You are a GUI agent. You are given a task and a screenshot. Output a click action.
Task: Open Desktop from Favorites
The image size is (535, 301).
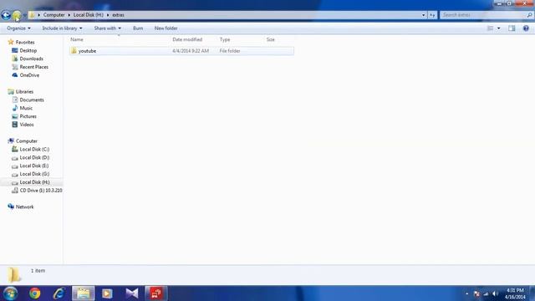coord(28,50)
